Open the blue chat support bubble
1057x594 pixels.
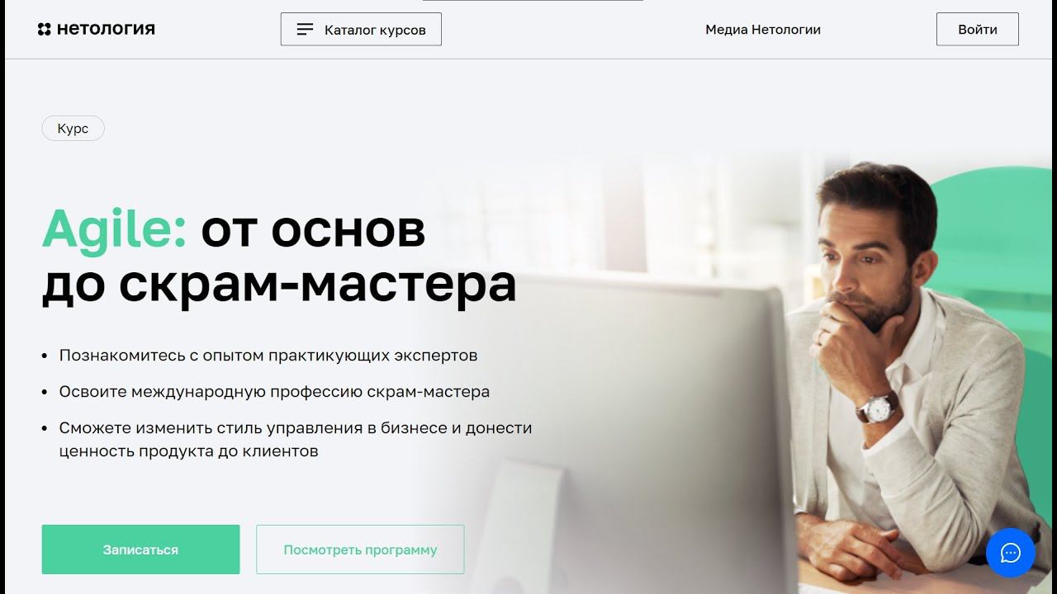1010,553
